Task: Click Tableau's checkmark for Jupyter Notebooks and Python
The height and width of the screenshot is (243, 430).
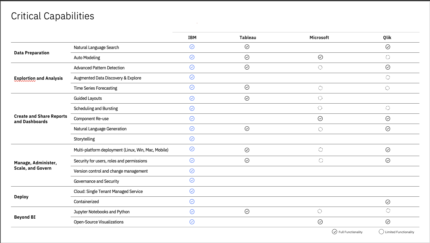Action: point(247,212)
